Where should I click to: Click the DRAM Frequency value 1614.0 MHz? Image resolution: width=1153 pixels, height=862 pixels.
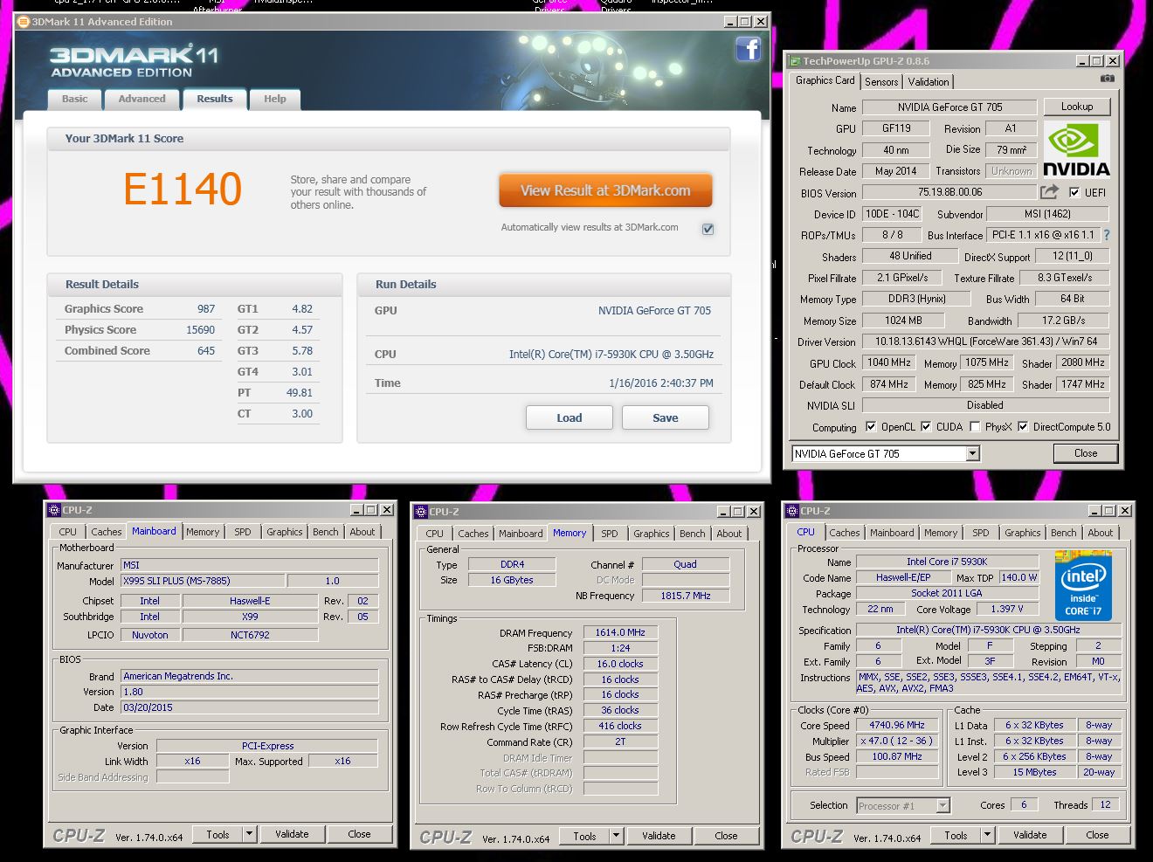[x=620, y=632]
